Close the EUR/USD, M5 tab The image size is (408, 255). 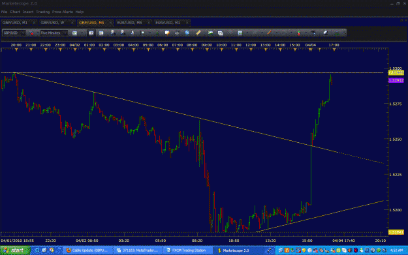click(x=149, y=23)
